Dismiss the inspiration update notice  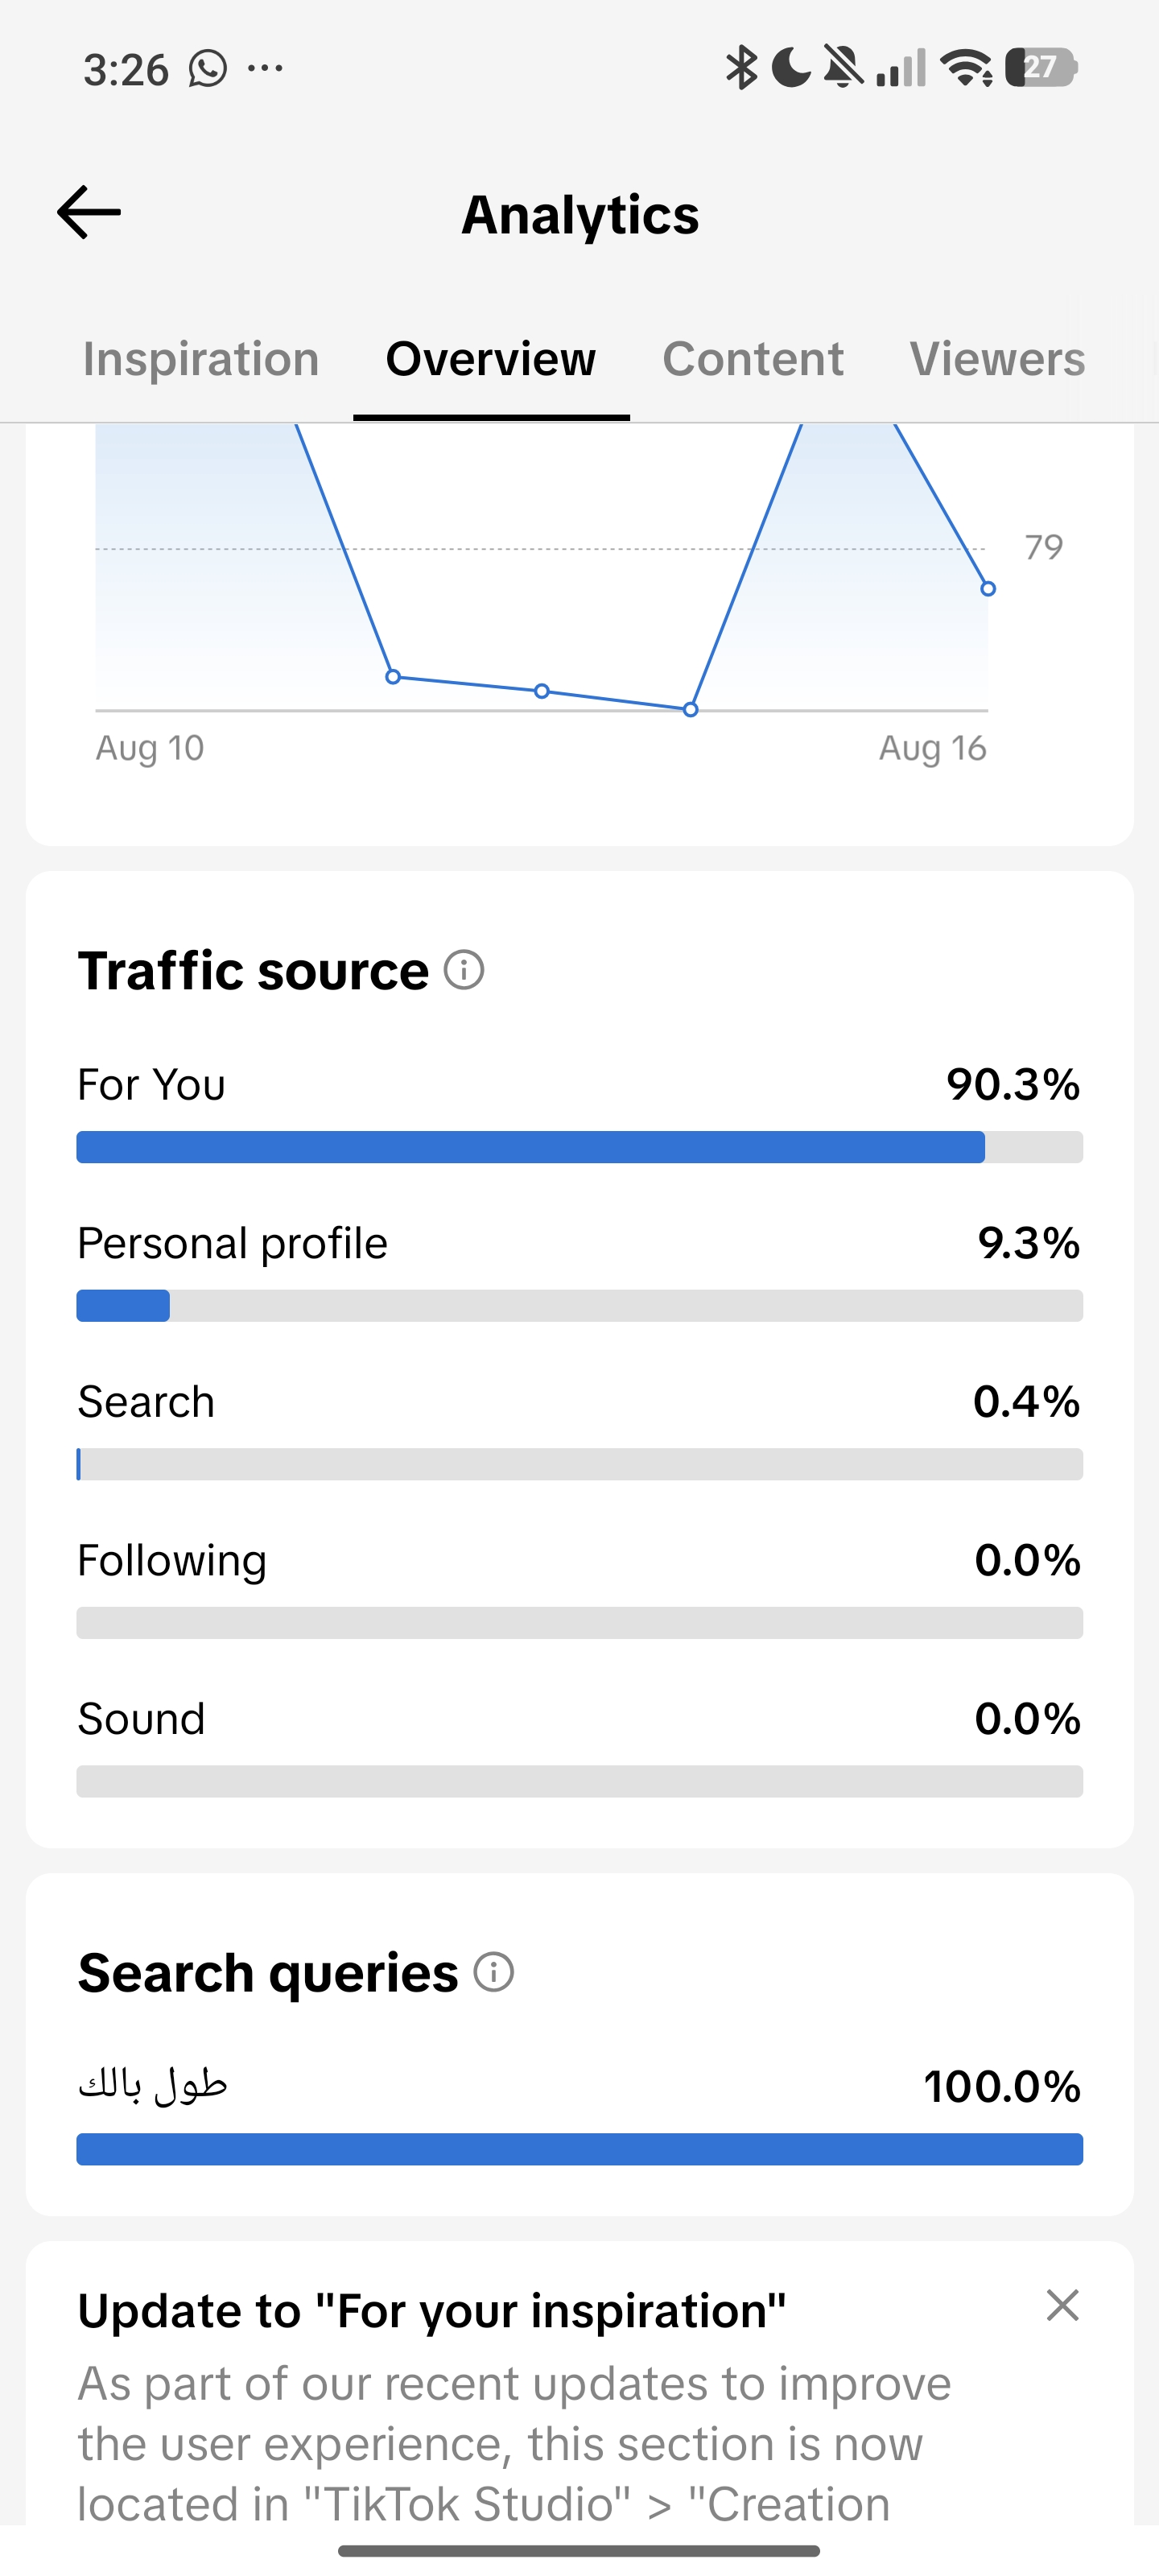(1062, 2305)
